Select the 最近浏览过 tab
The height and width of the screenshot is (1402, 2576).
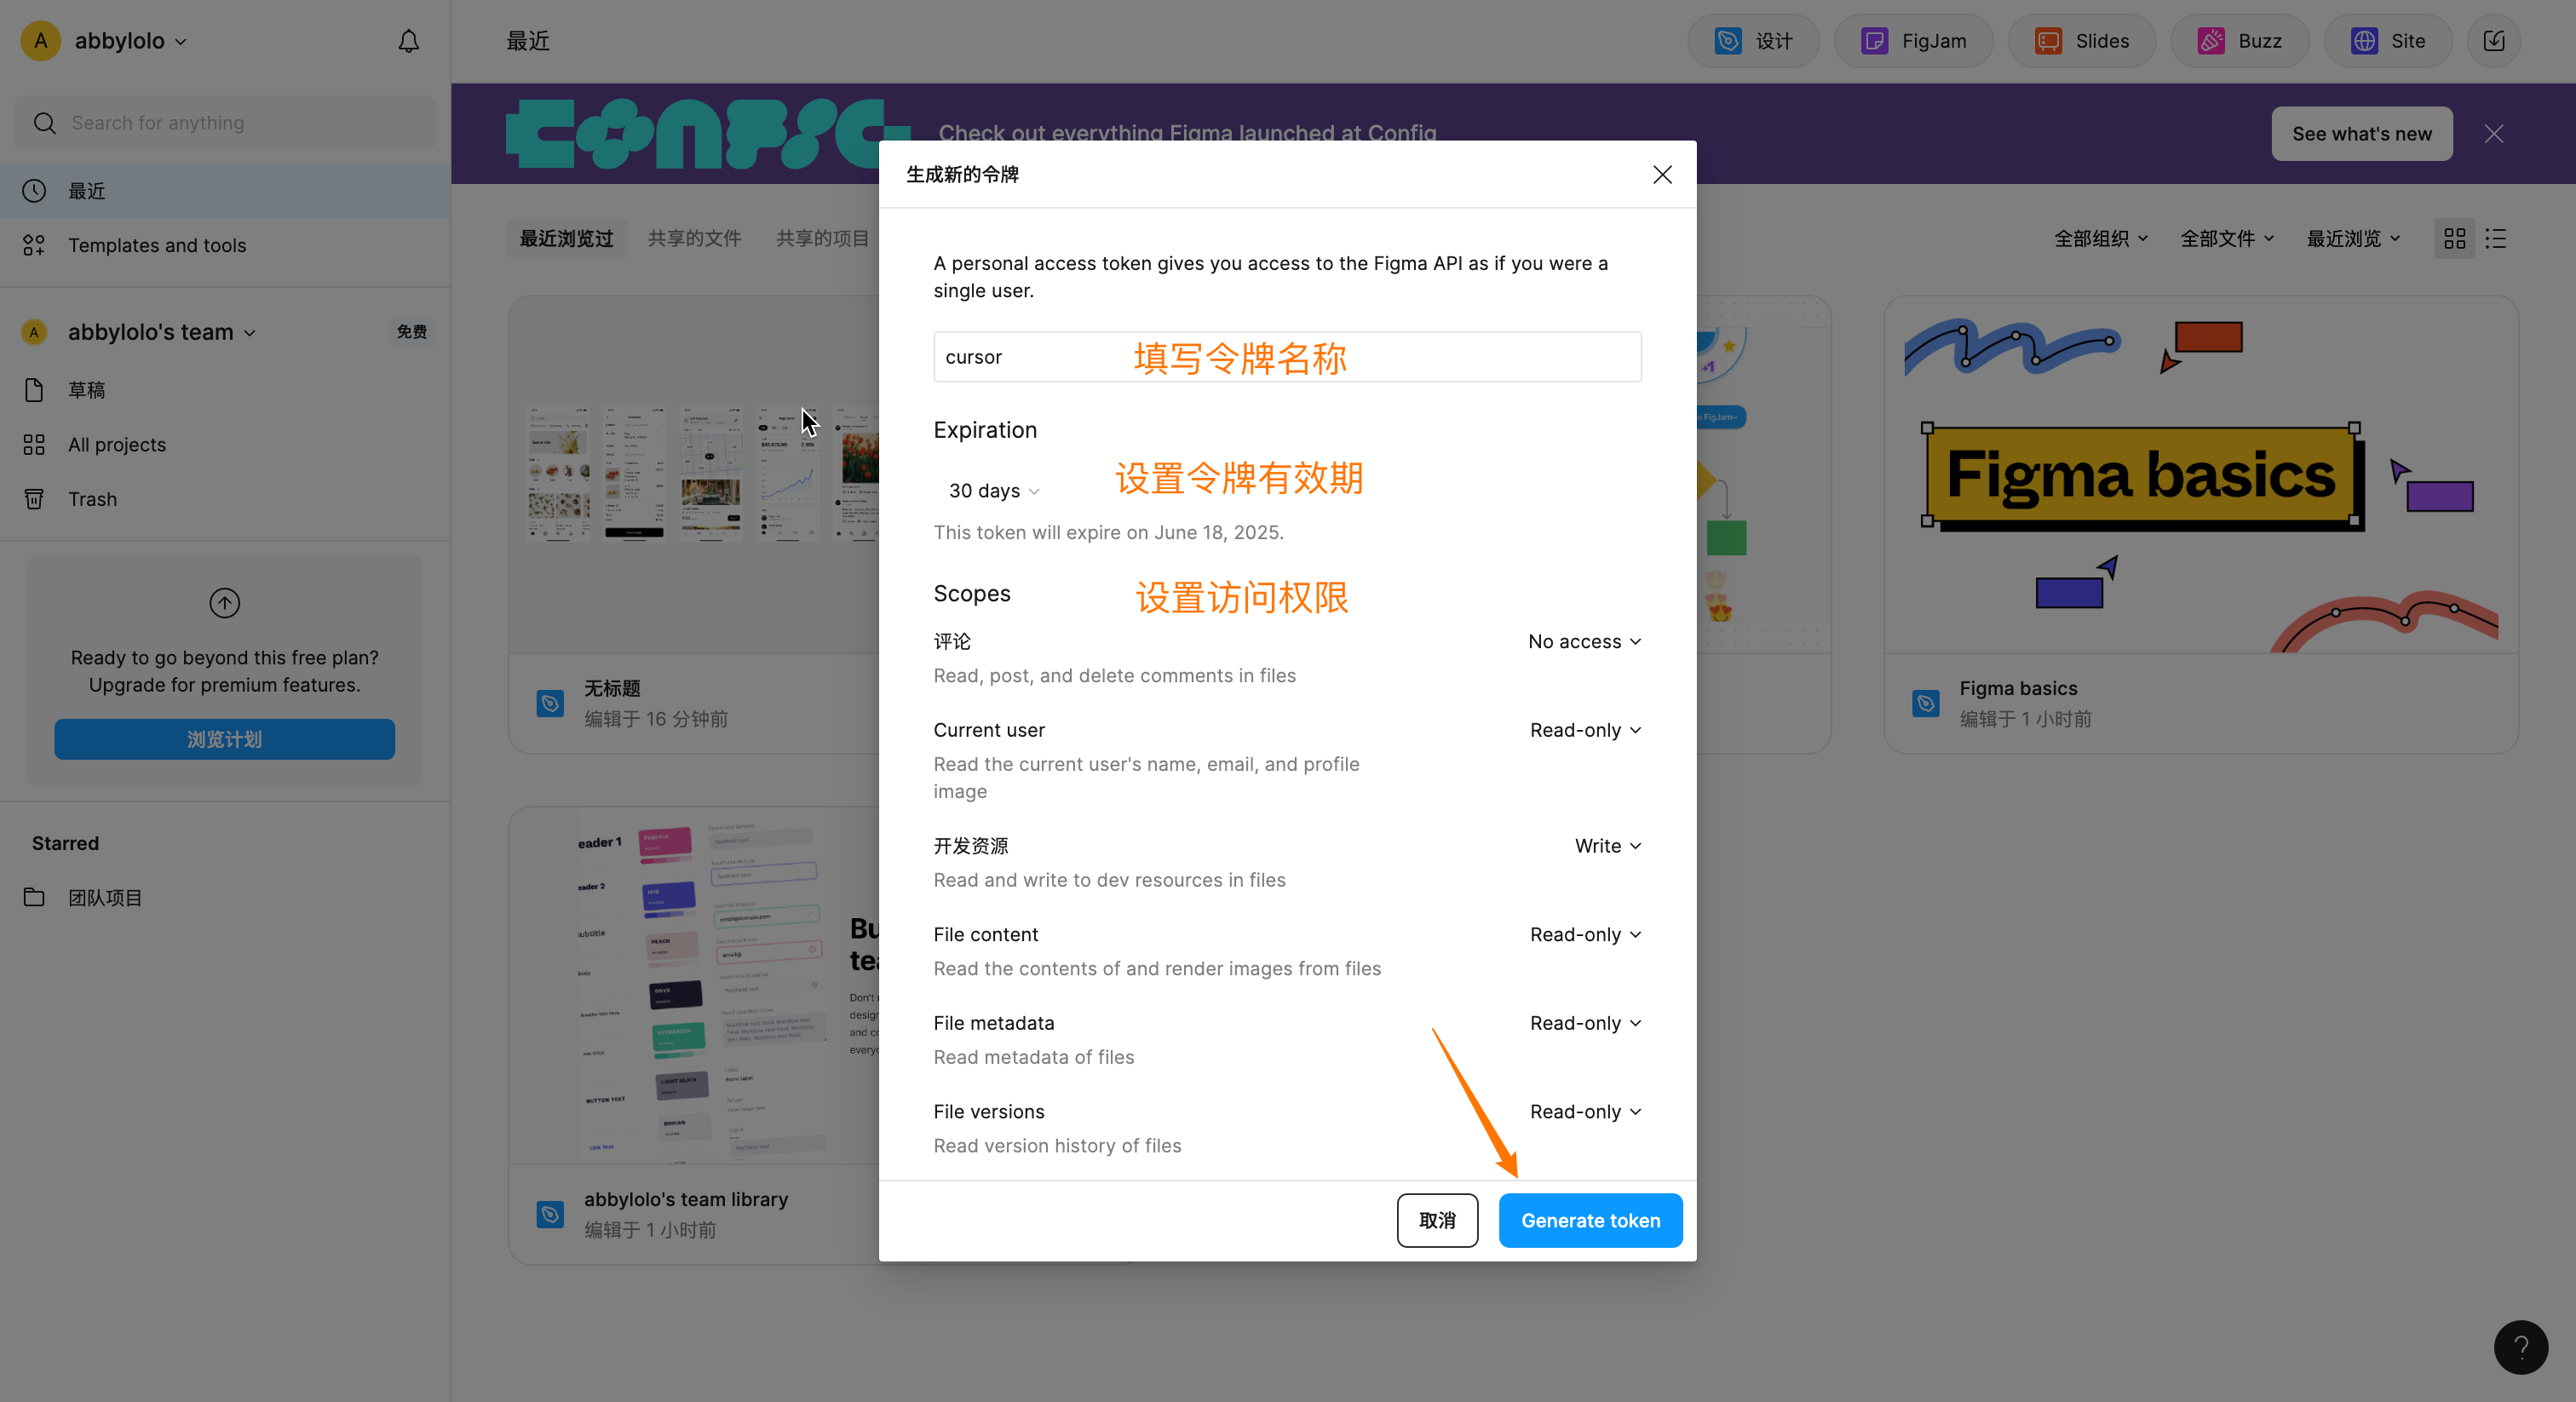pyautogui.click(x=566, y=238)
